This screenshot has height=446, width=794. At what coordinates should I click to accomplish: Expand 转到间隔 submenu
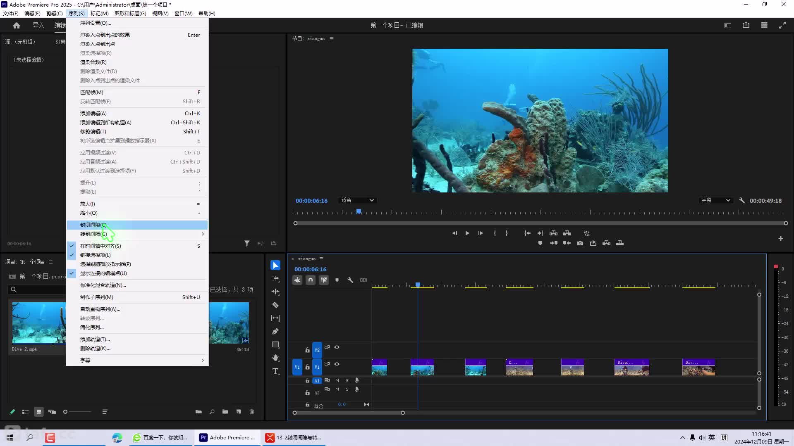[x=137, y=234]
